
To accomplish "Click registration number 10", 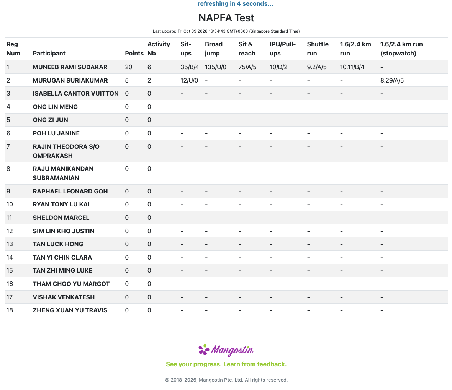I will tap(10, 204).
